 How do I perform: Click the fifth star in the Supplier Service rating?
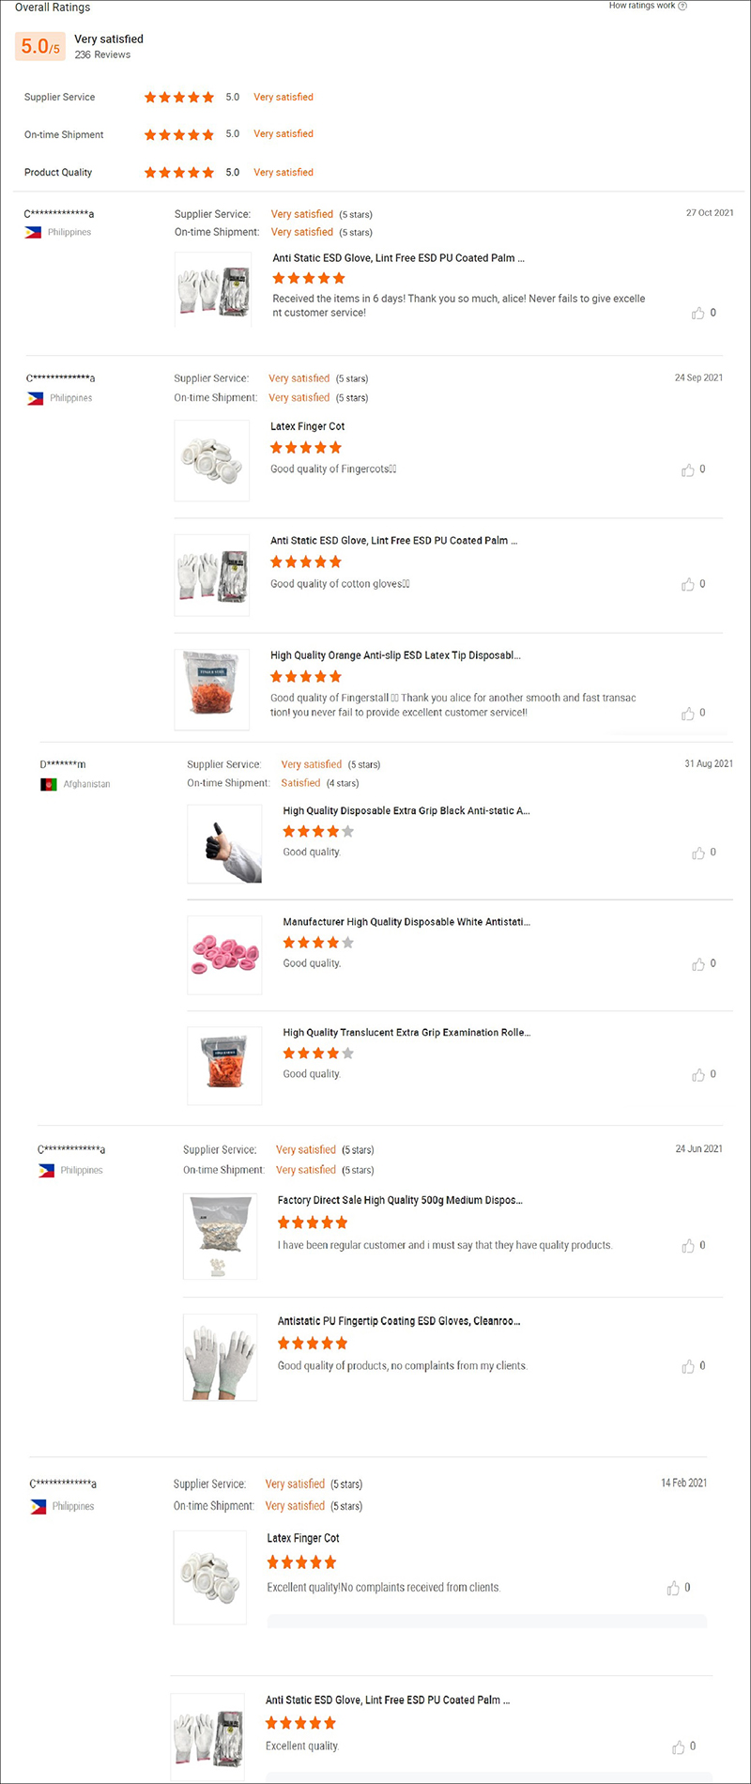pyautogui.click(x=209, y=97)
